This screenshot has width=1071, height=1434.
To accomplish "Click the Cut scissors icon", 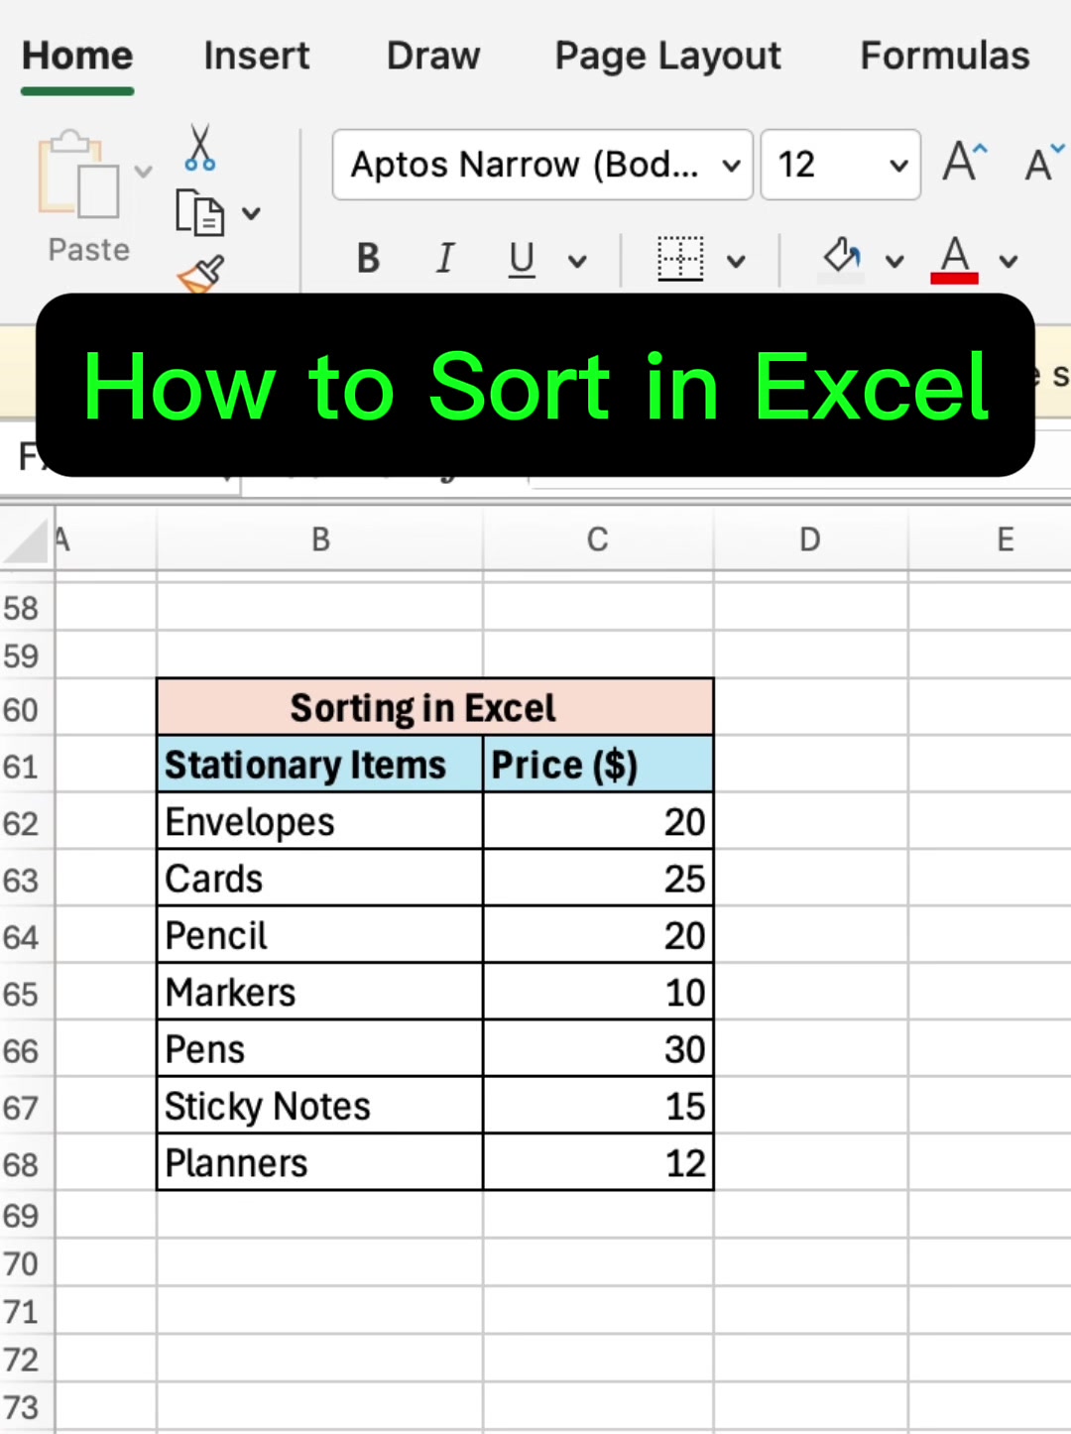I will pyautogui.click(x=199, y=148).
